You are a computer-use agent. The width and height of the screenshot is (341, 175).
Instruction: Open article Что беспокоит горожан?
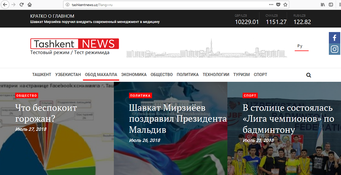[x=46, y=114]
